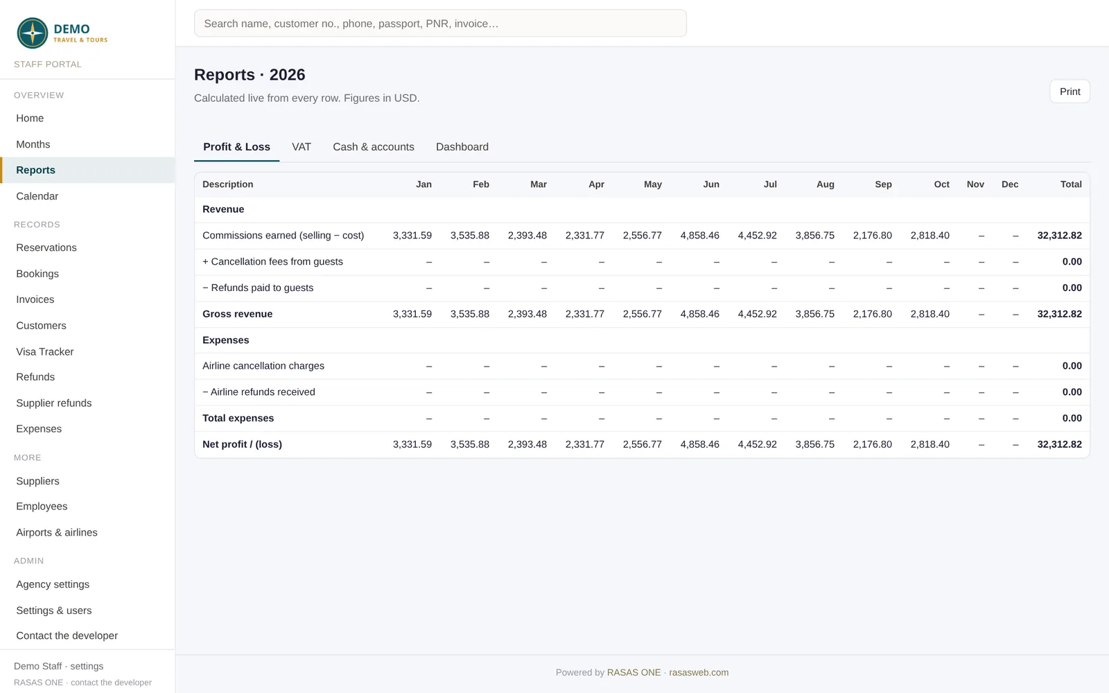
Task: Follow the RASAS ONE link in the page footer
Action: point(634,672)
